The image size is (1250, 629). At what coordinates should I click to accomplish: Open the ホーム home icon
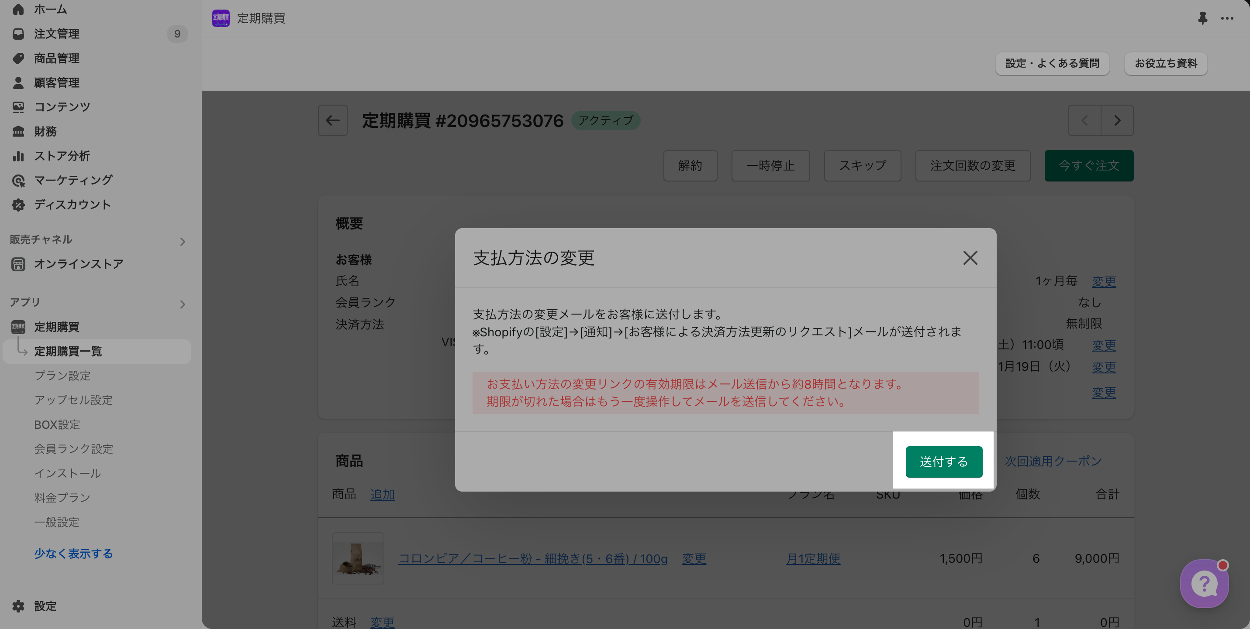18,9
